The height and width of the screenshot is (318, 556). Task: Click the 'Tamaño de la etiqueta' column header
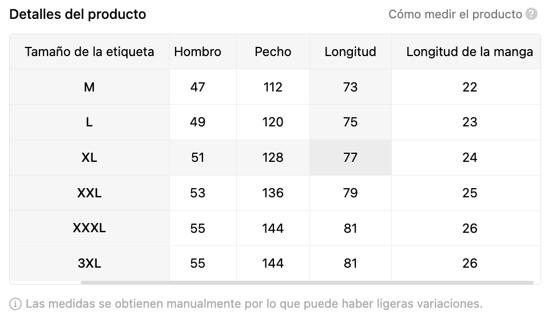point(89,52)
